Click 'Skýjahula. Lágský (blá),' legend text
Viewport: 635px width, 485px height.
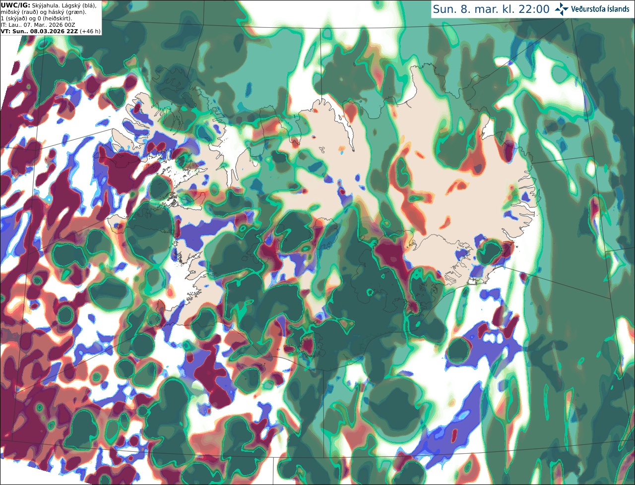click(64, 5)
